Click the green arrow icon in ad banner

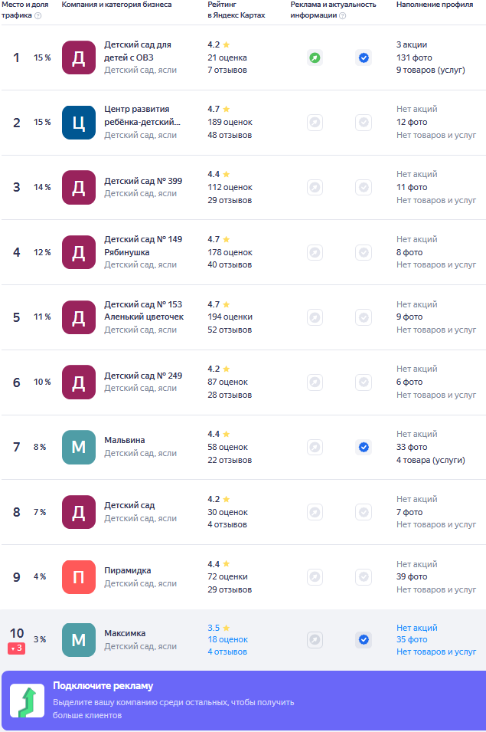(x=28, y=701)
